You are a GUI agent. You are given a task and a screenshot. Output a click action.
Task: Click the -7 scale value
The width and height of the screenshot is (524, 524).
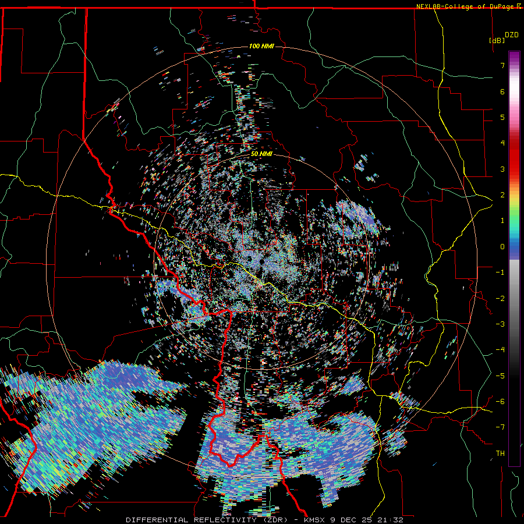[x=500, y=427]
